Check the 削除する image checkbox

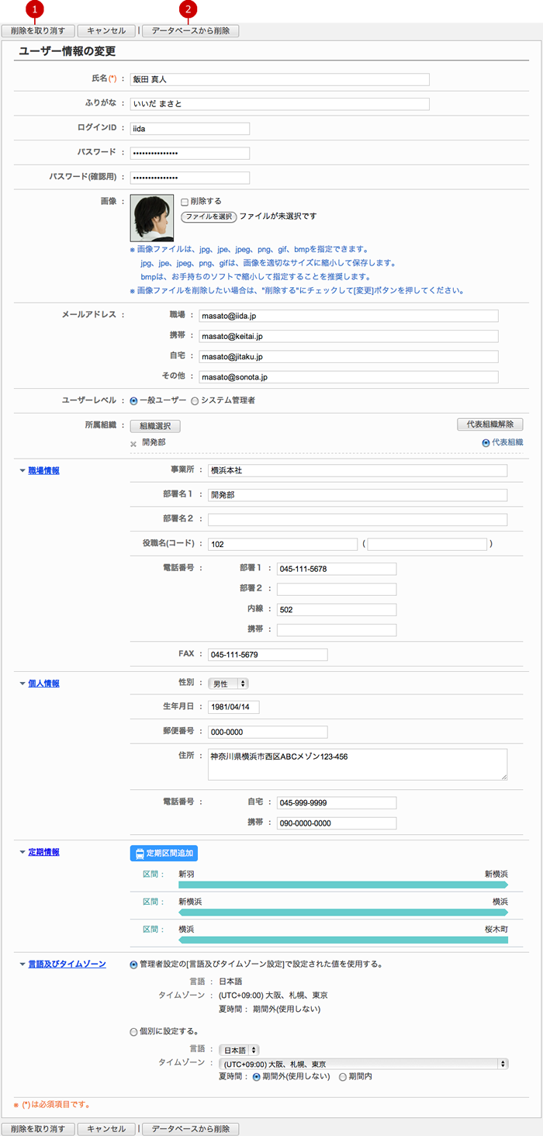[x=185, y=201]
